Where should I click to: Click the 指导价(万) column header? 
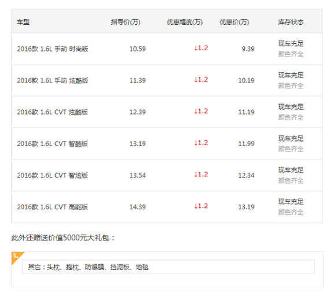126,22
